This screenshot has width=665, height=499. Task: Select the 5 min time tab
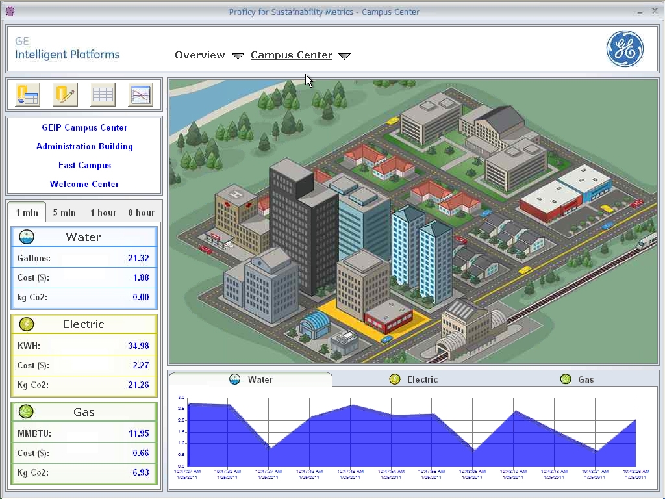coord(64,212)
